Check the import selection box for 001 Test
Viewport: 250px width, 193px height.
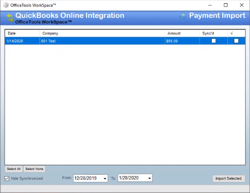tap(236, 41)
